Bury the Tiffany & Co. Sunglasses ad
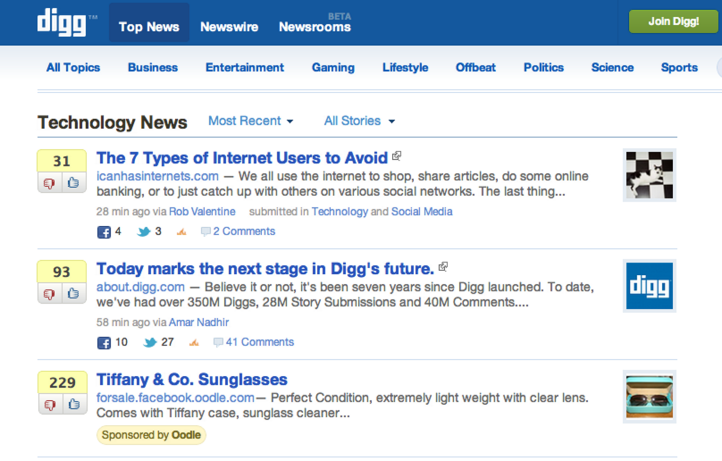This screenshot has height=461, width=722. click(50, 404)
